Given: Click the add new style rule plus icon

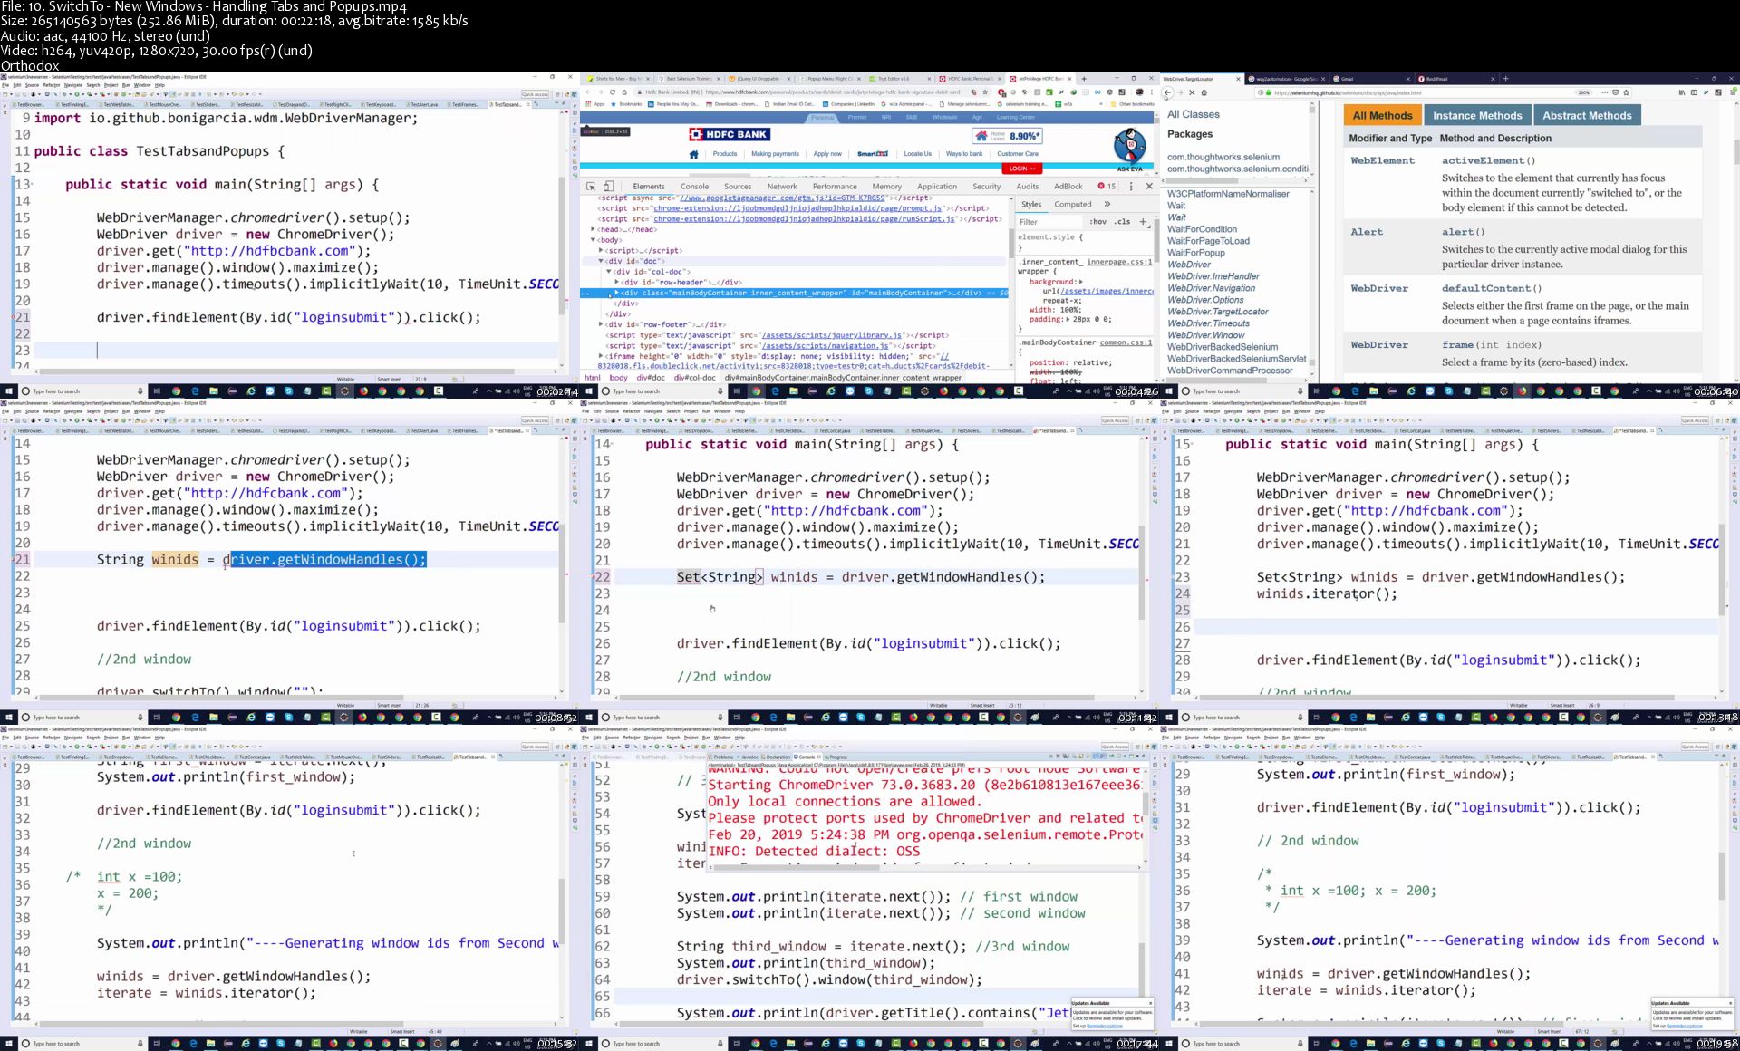Looking at the screenshot, I should click(1143, 221).
